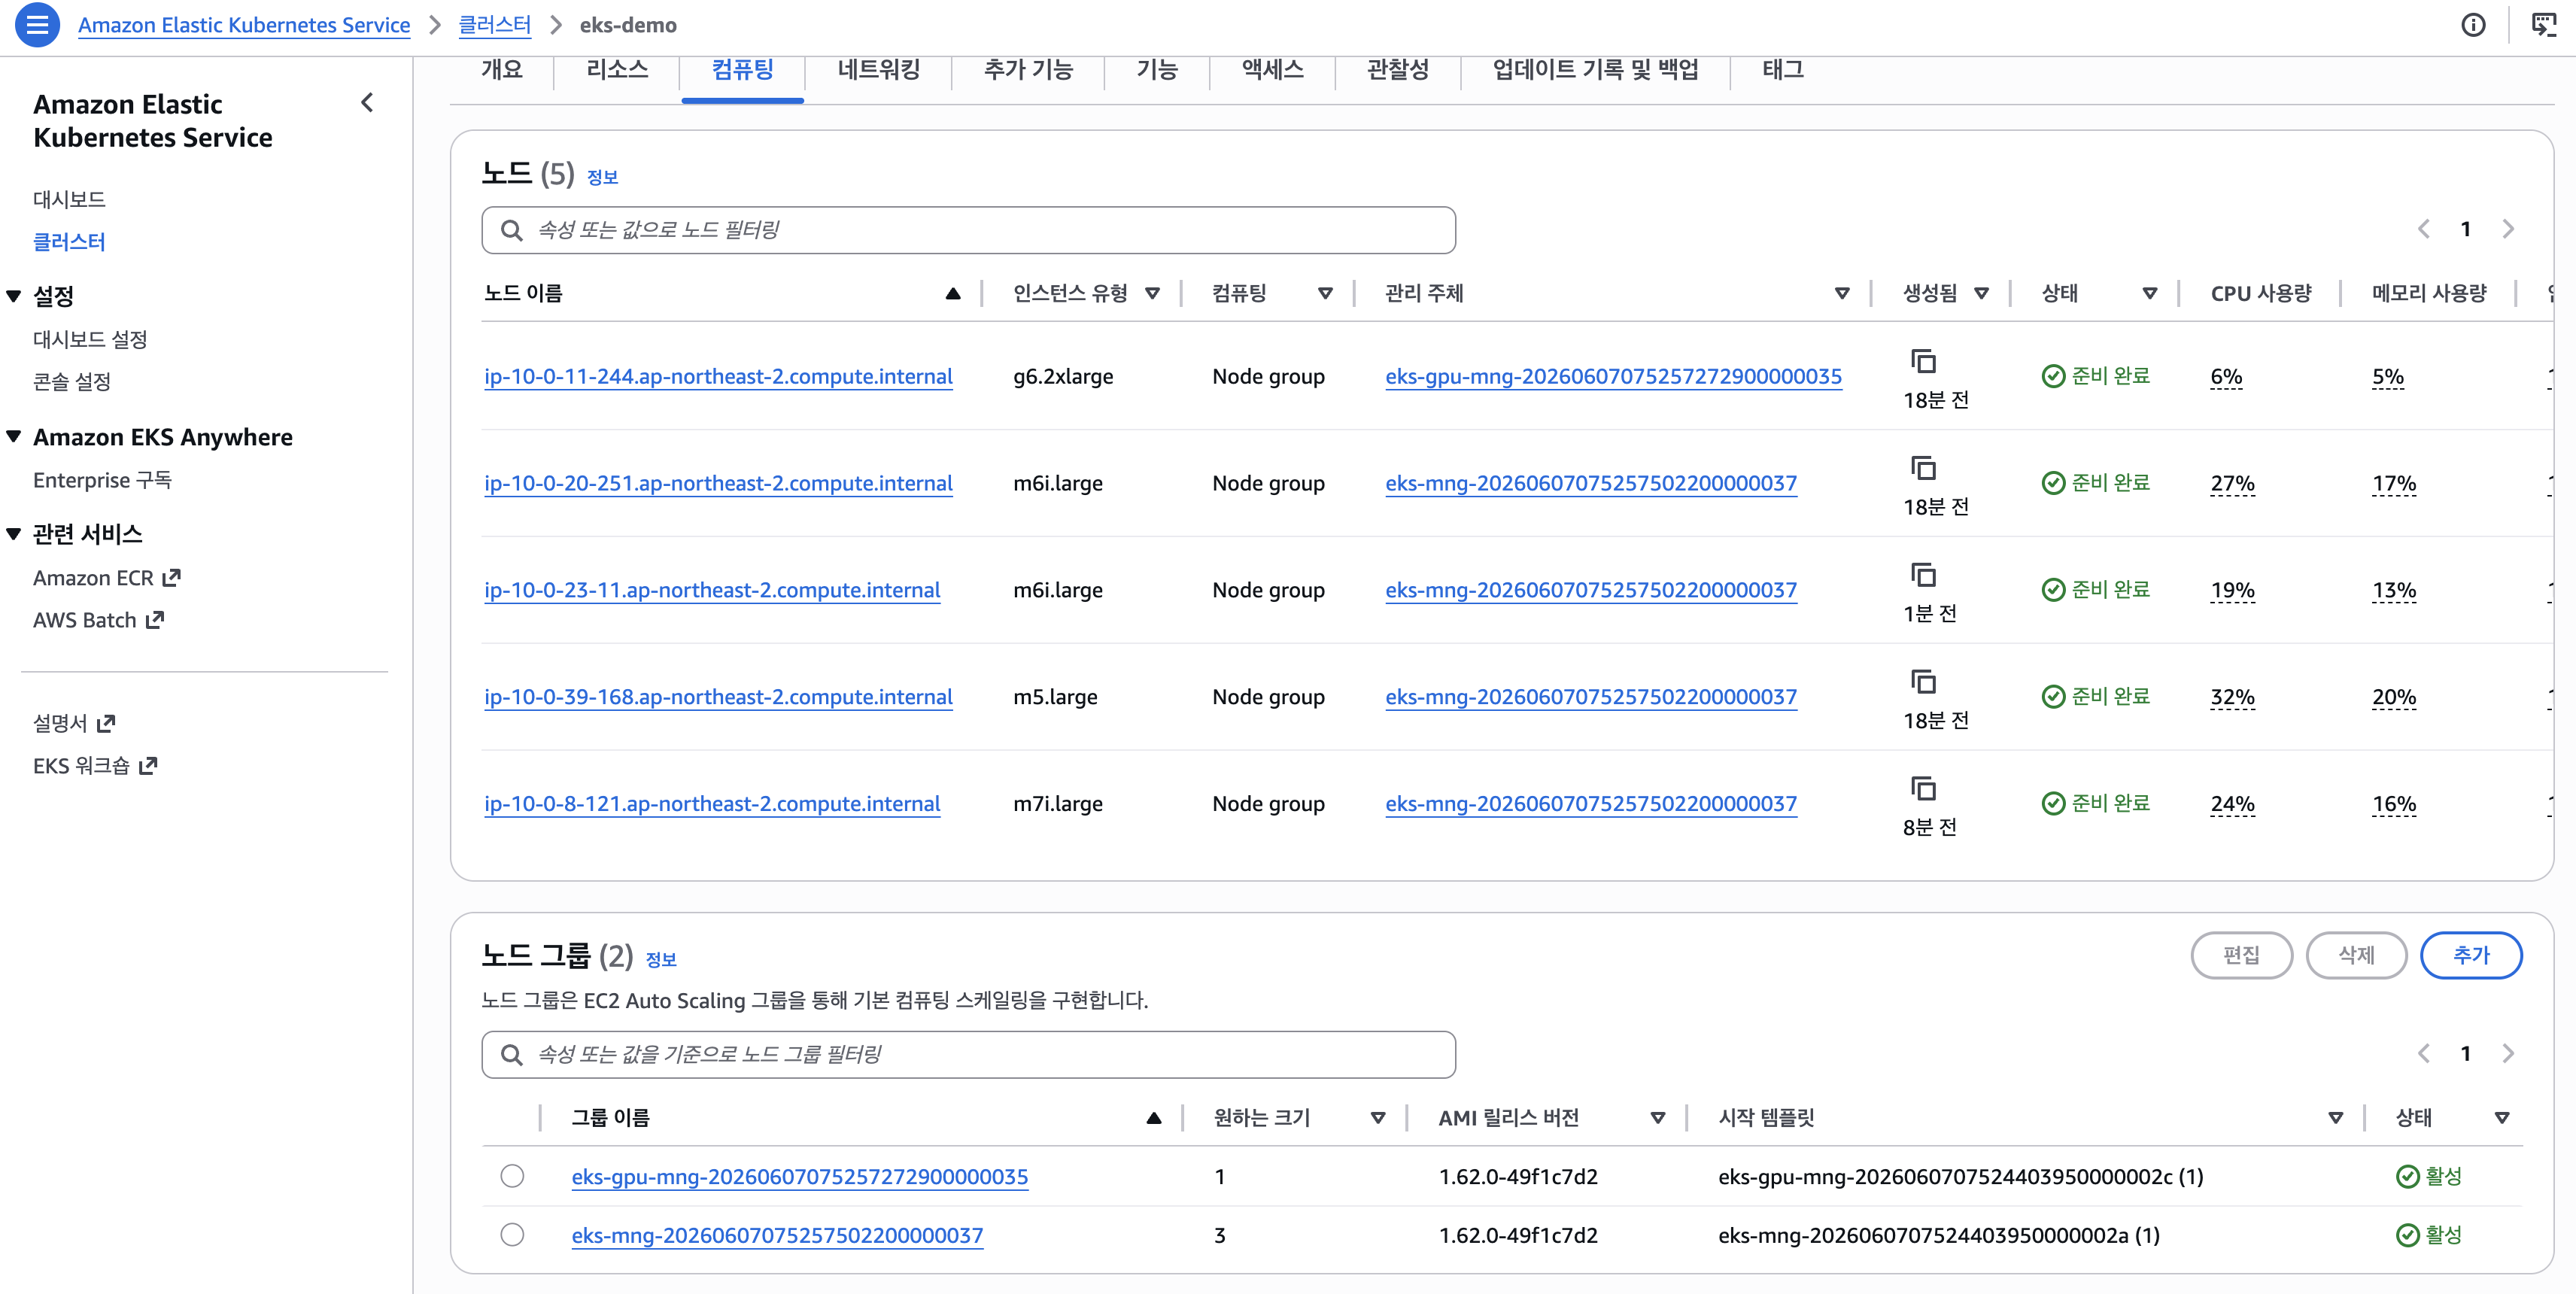Click the 추가 node group button
The height and width of the screenshot is (1294, 2576).
coord(2470,955)
